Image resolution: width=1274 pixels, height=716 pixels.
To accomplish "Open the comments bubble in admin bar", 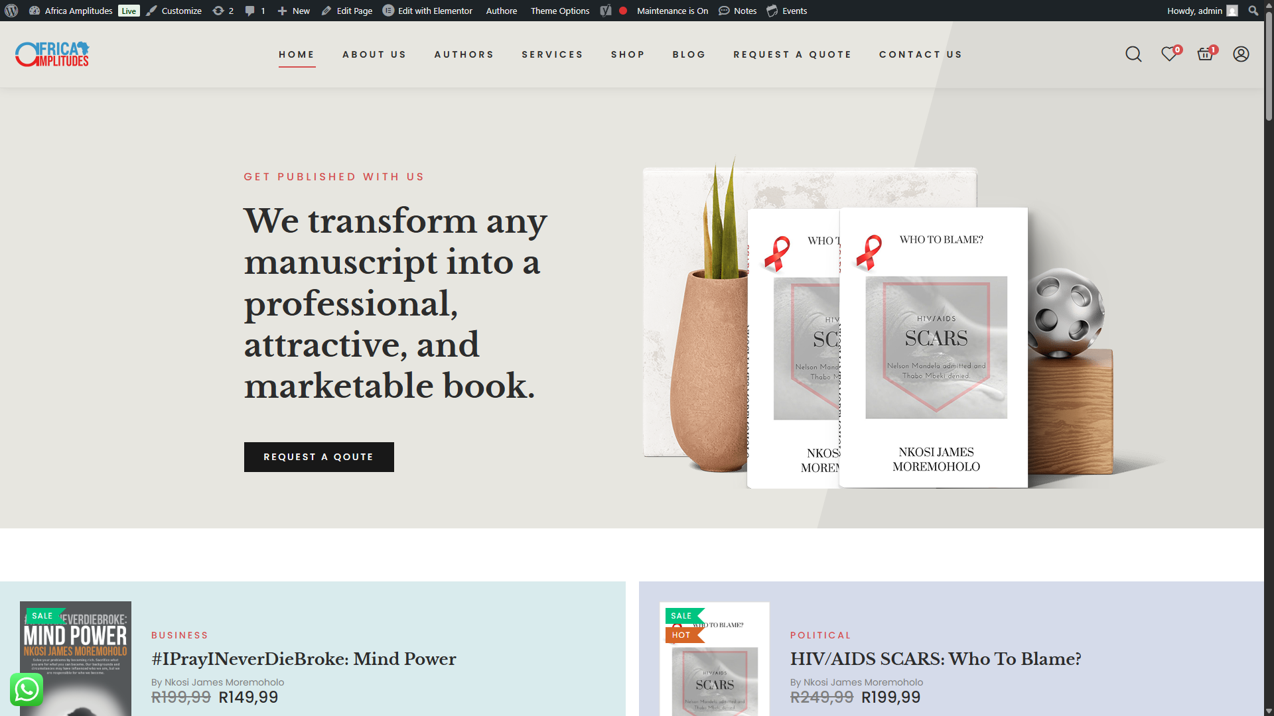I will click(255, 11).
